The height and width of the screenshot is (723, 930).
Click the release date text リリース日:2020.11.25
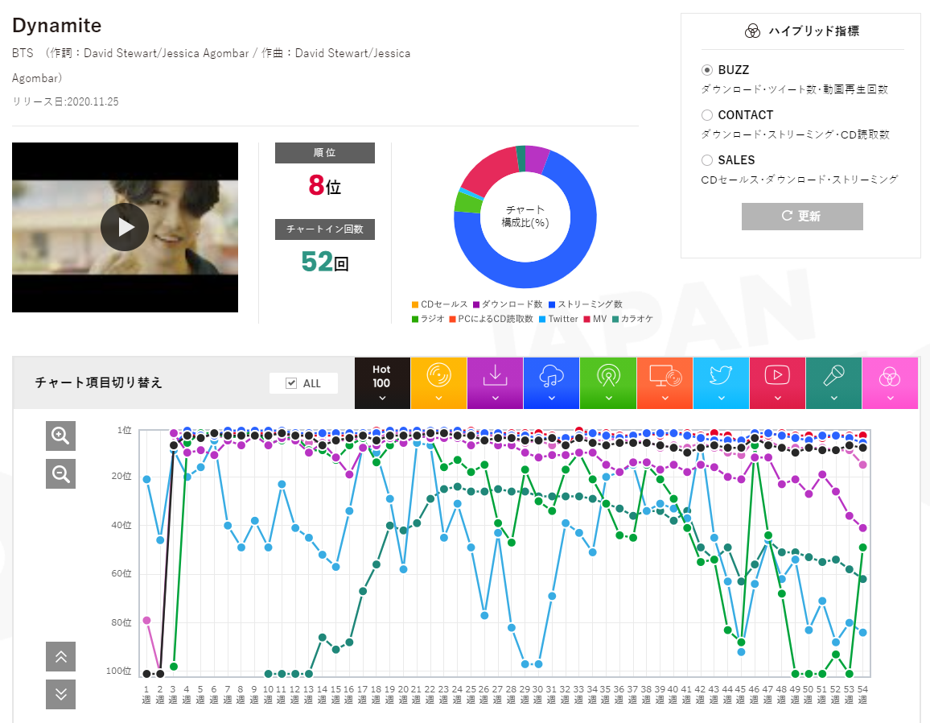65,101
